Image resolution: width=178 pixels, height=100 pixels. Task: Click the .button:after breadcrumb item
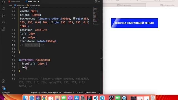coord(33,5)
